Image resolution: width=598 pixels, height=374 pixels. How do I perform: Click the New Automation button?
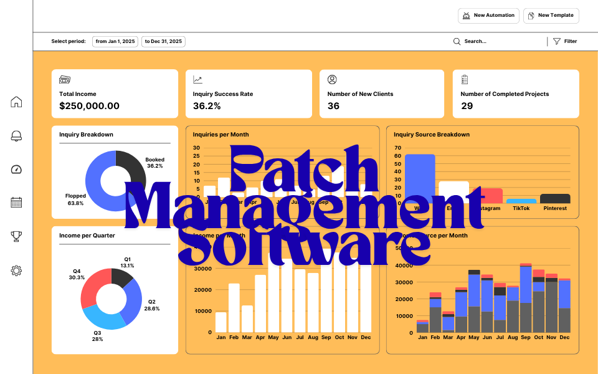click(x=488, y=16)
